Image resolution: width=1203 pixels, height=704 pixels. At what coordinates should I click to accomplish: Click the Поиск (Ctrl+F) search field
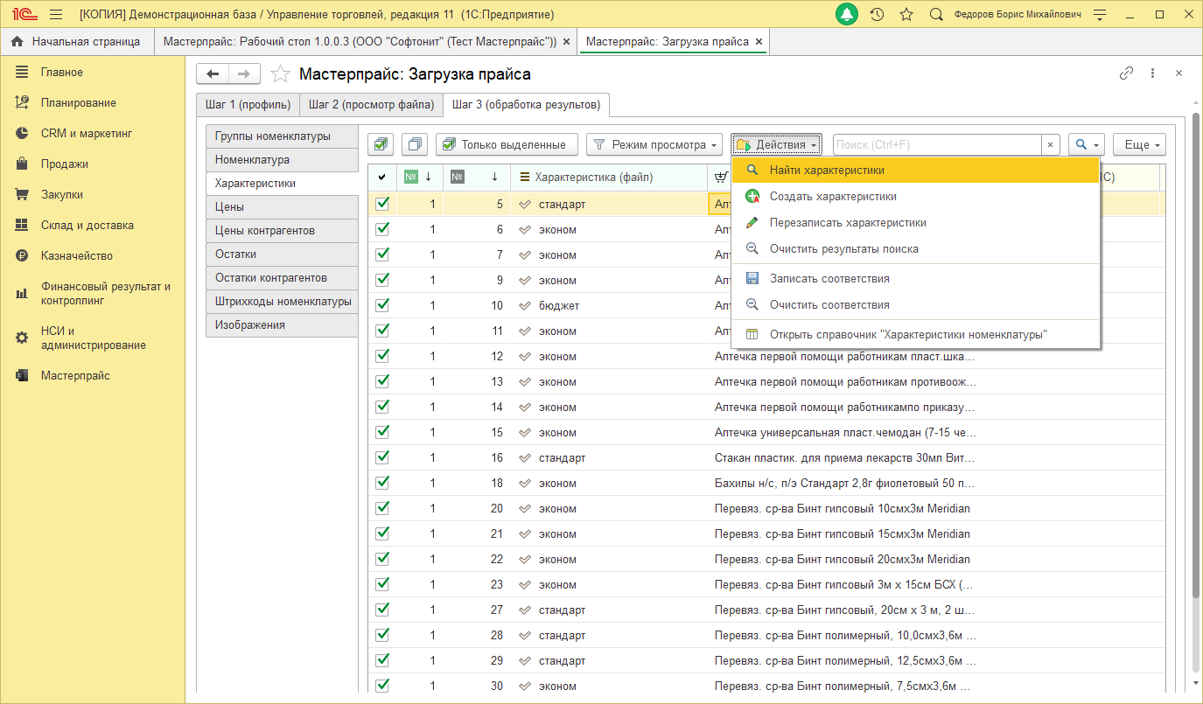click(936, 144)
